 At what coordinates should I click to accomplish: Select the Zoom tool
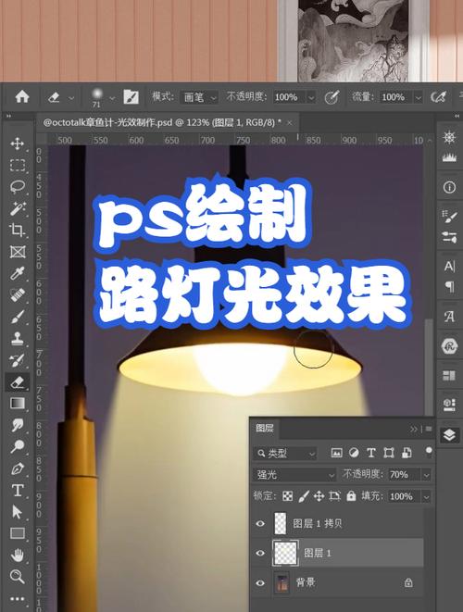[x=18, y=576]
